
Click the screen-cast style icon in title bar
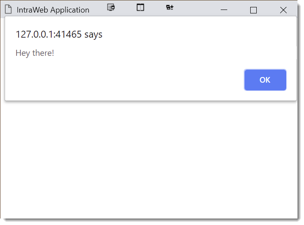111,7
